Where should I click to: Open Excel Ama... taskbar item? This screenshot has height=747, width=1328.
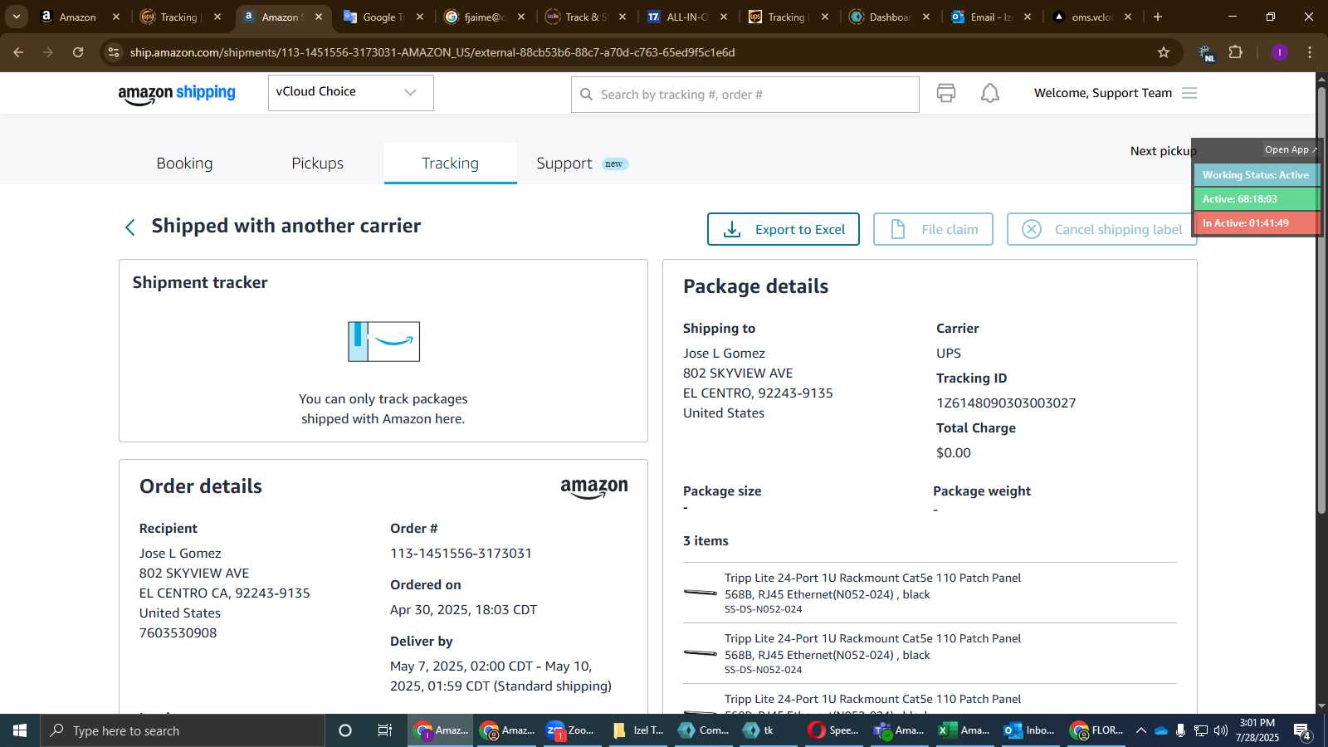tap(964, 730)
